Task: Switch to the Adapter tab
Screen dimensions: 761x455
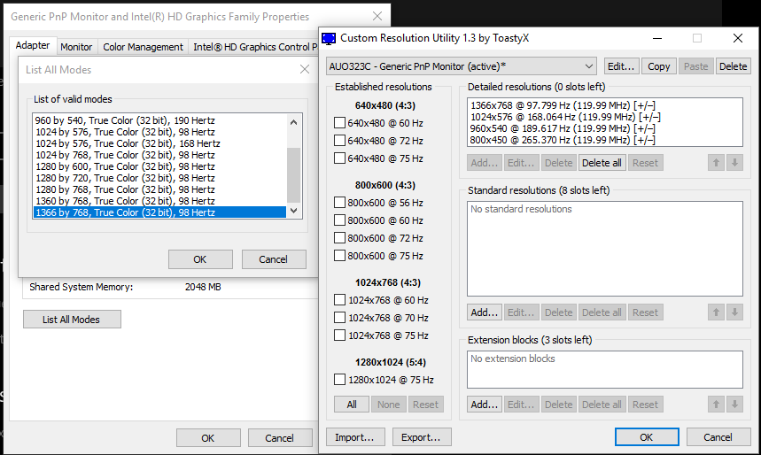Action: (x=33, y=46)
